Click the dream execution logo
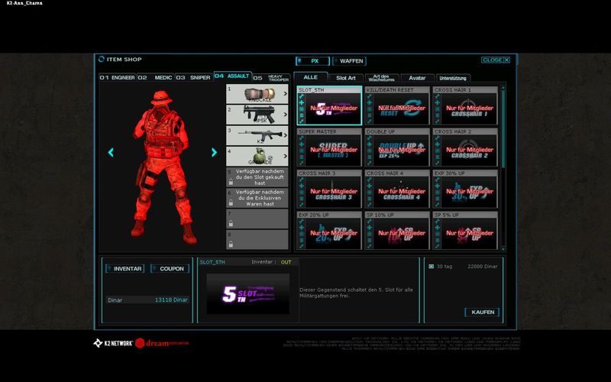 (162, 343)
